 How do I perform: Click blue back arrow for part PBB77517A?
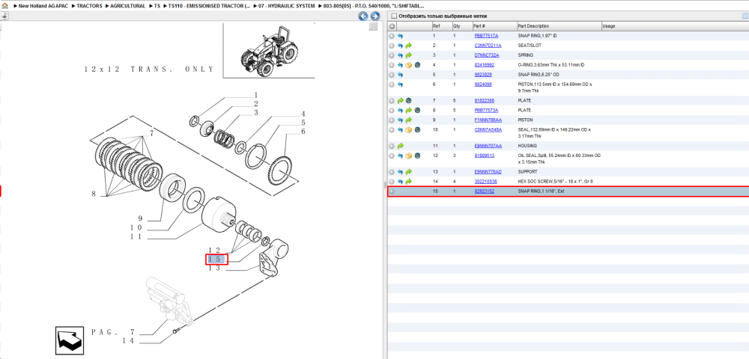point(400,36)
